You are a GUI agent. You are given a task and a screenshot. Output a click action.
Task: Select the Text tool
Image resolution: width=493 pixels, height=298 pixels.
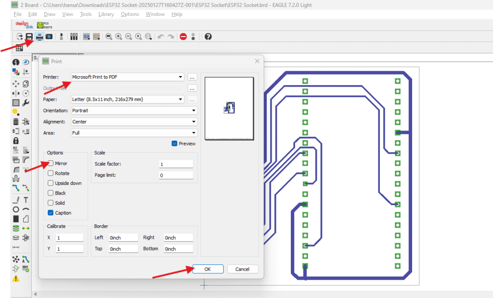click(x=26, y=200)
